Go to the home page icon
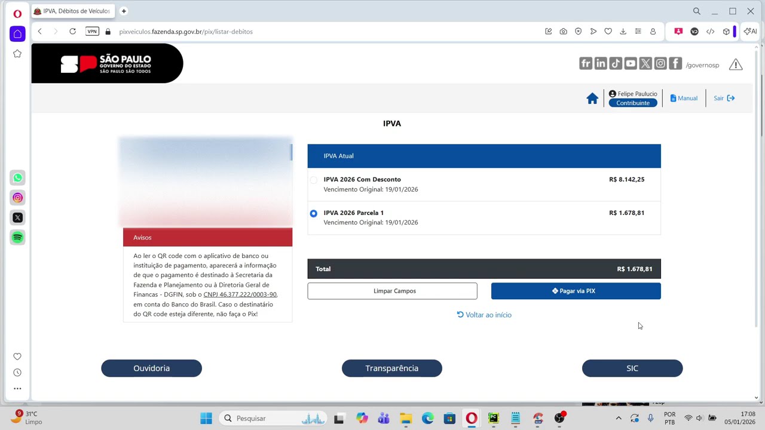The image size is (765, 430). tap(592, 99)
